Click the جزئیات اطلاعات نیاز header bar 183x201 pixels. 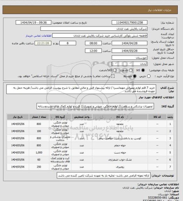pos(90,10)
